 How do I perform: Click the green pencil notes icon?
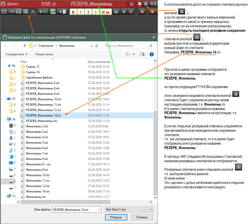pos(53,12)
